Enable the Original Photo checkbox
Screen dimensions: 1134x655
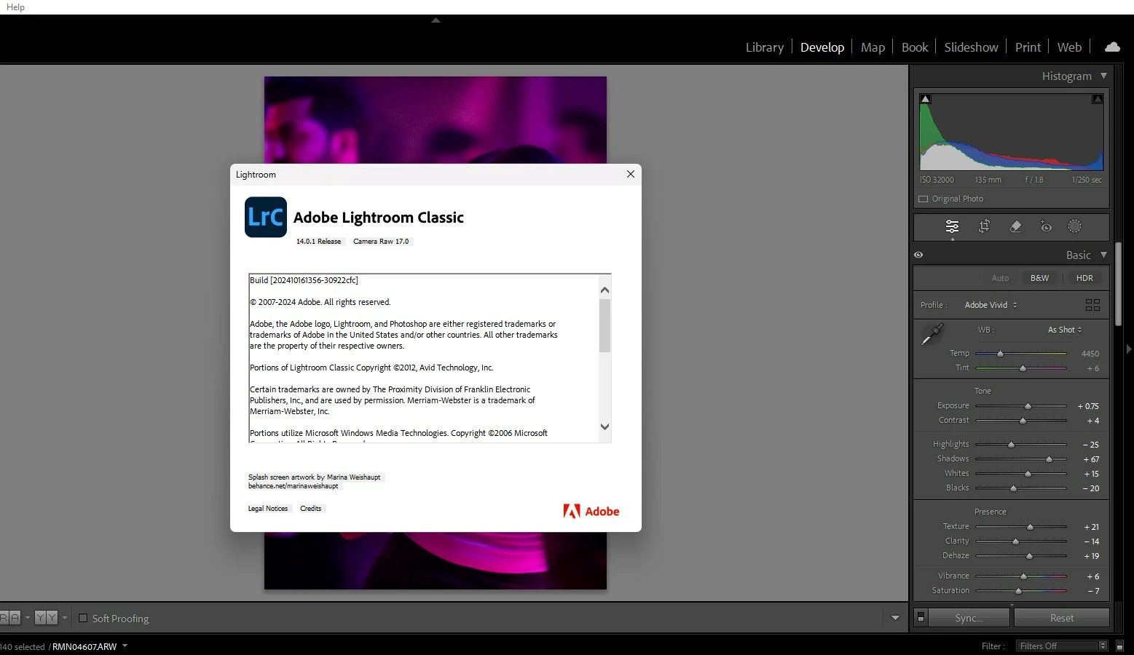(x=923, y=199)
